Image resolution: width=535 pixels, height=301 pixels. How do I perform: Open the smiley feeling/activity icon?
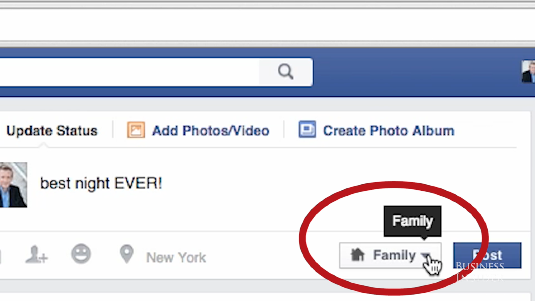pyautogui.click(x=81, y=254)
